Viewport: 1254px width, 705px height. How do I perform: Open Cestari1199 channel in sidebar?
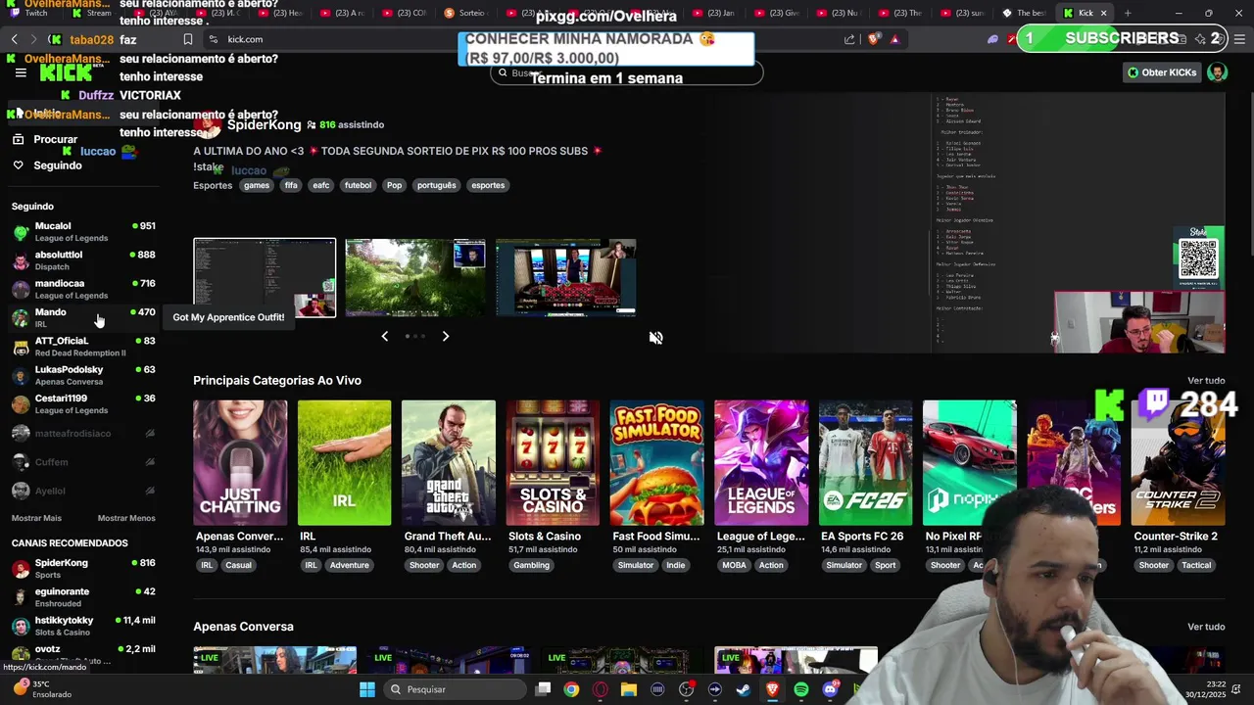pyautogui.click(x=83, y=403)
